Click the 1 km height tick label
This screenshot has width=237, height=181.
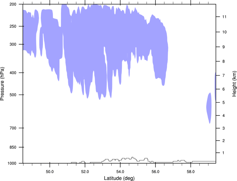click(224, 153)
